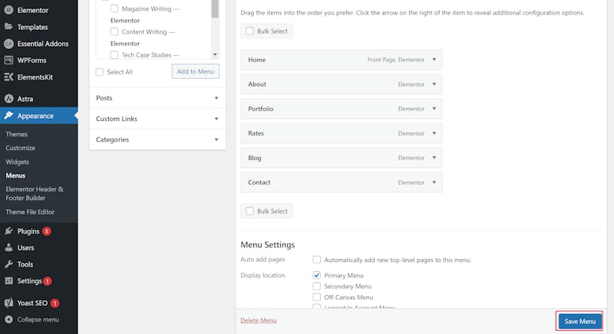The height and width of the screenshot is (334, 614).
Task: Expand the Posts accordion section
Action: tap(157, 98)
